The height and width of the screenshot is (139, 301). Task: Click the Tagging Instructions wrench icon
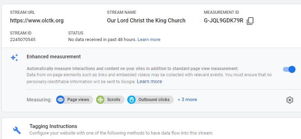tap(17, 130)
